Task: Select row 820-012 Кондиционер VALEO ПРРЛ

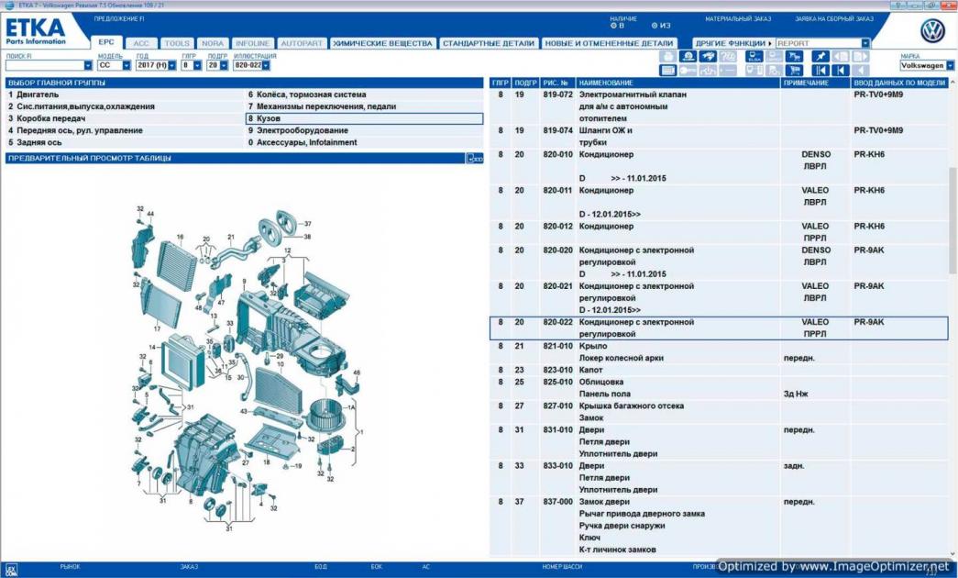Action: tap(719, 232)
